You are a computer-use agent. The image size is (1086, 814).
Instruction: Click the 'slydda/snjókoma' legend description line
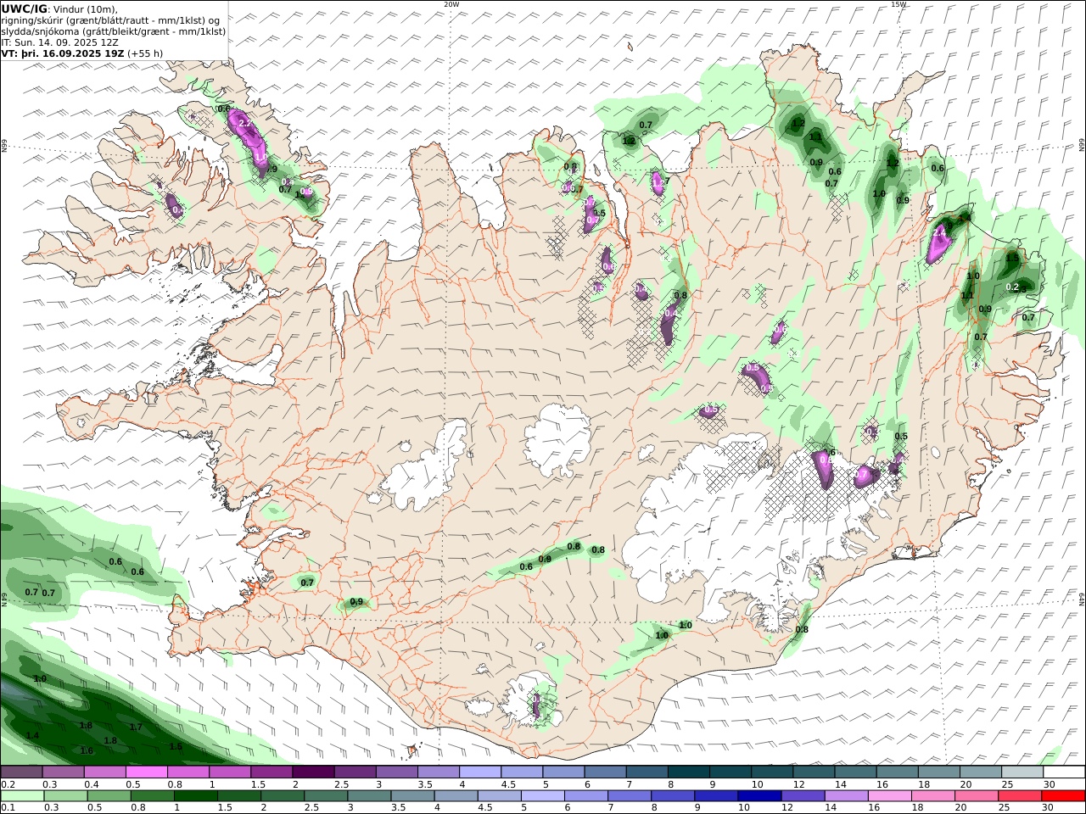click(x=114, y=31)
